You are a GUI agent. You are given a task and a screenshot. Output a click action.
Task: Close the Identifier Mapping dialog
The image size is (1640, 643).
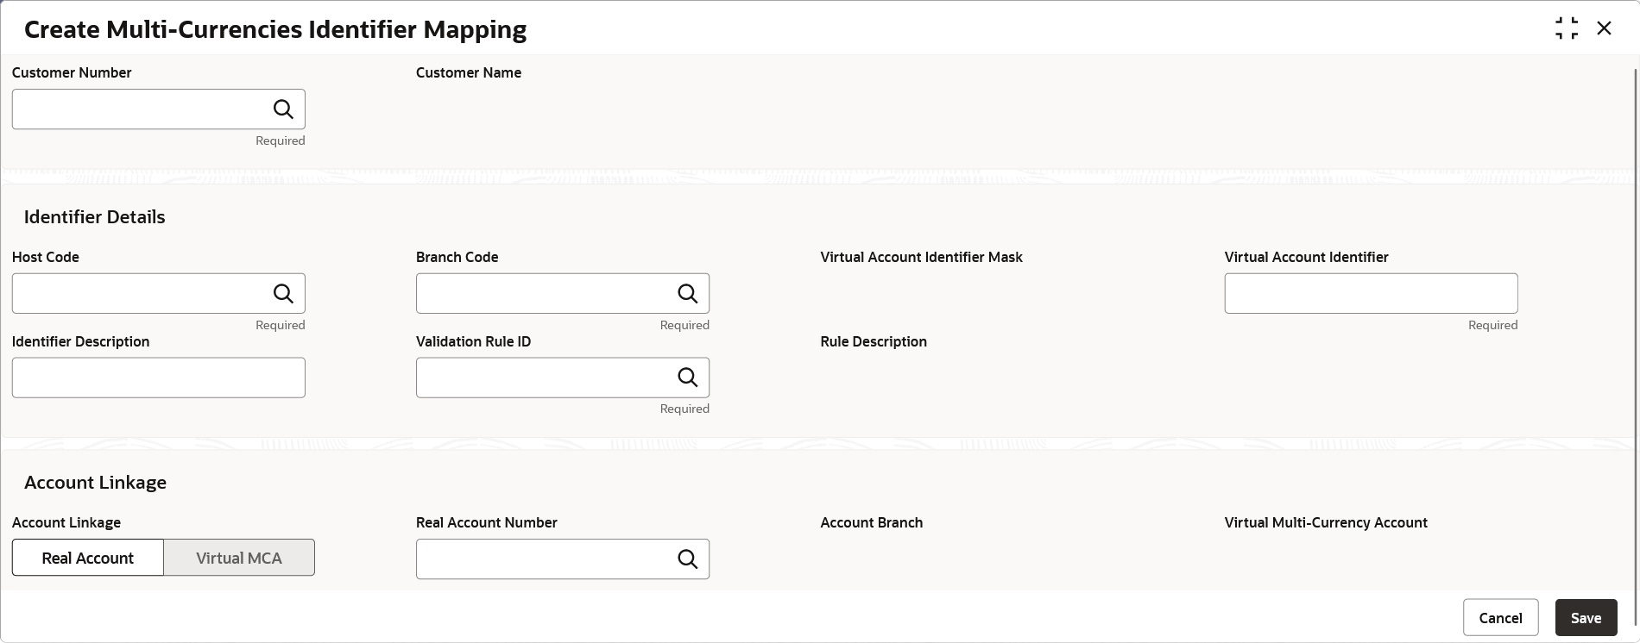point(1604,28)
